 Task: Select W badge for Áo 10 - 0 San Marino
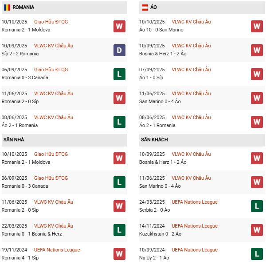click(x=257, y=26)
